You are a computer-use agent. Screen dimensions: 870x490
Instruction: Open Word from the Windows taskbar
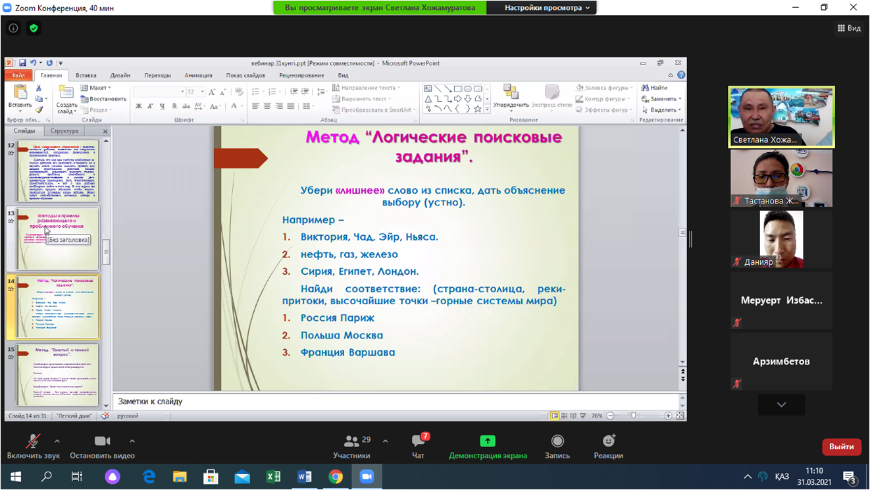pos(304,476)
